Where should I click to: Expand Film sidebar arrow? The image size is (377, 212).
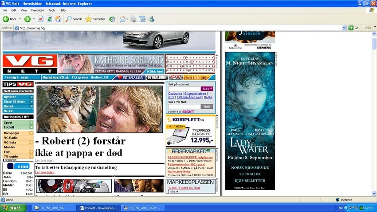(31, 151)
